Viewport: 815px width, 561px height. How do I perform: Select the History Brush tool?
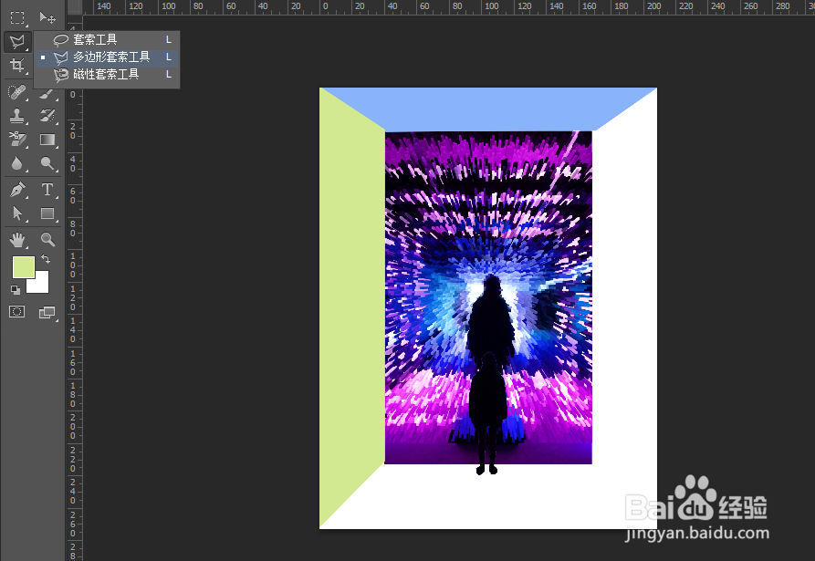tap(47, 116)
